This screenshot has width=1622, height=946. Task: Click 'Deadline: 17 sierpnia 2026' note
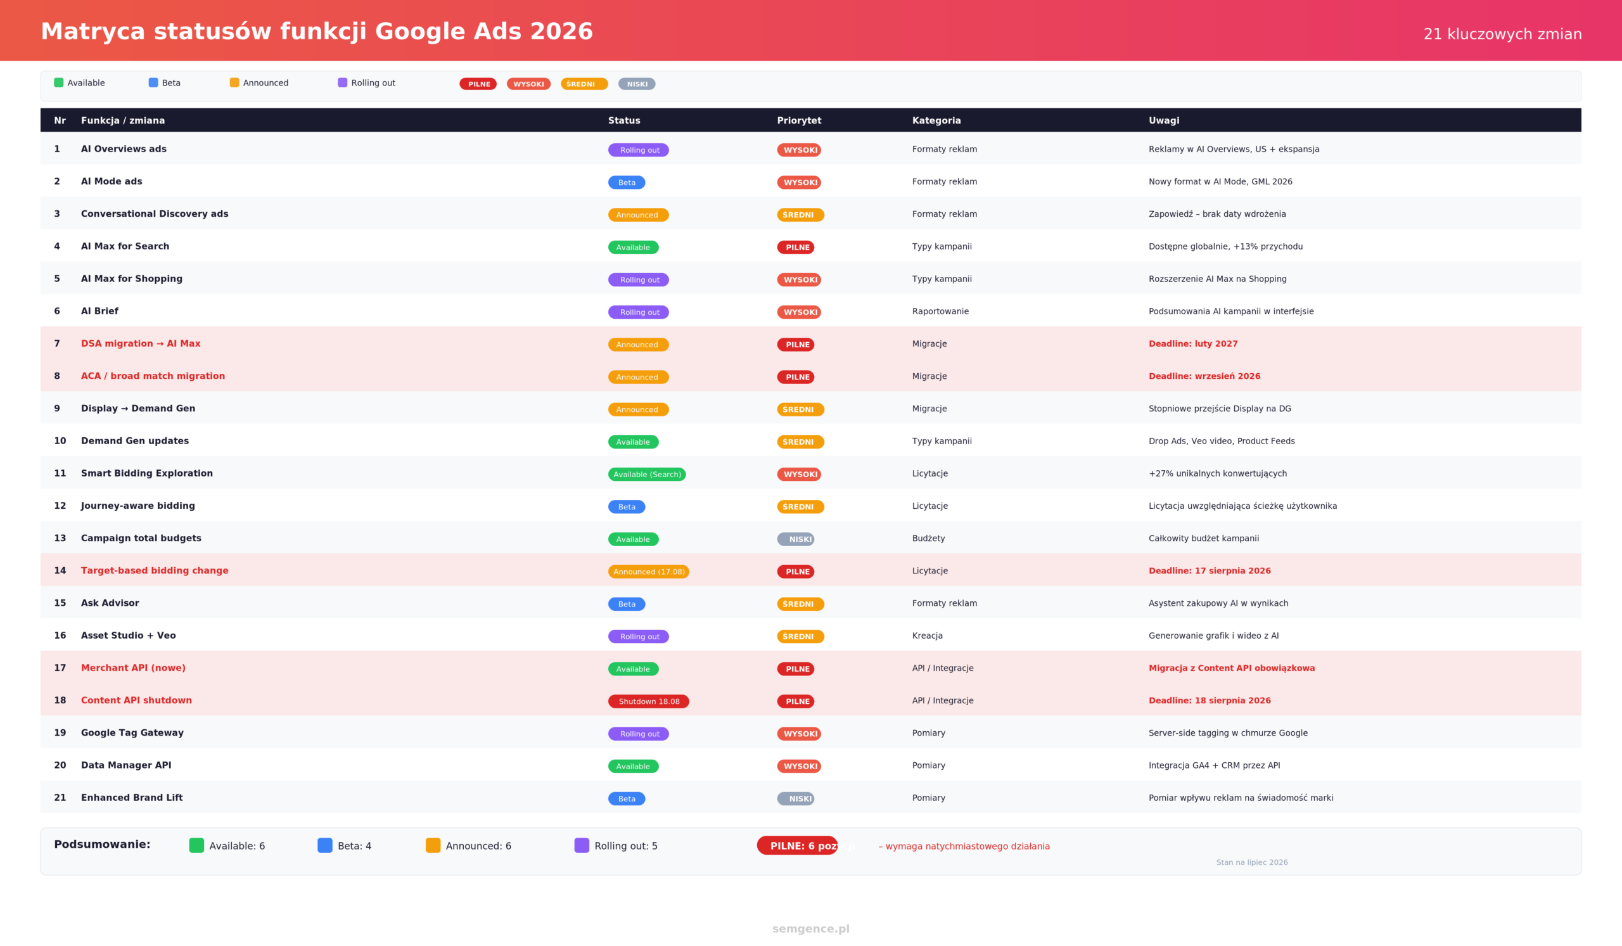tap(1210, 571)
